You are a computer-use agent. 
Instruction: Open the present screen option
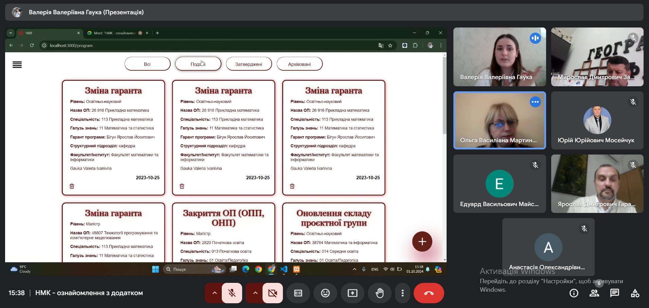pos(352,293)
